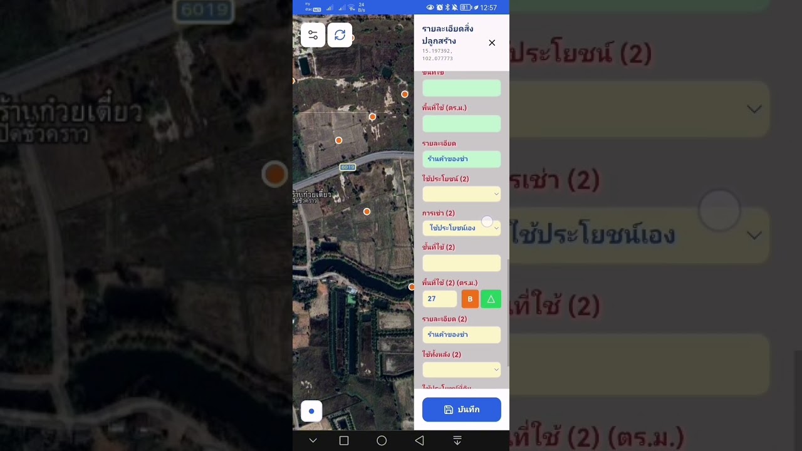Tap the orange B button
Screen dimensions: 802x451
coord(470,299)
